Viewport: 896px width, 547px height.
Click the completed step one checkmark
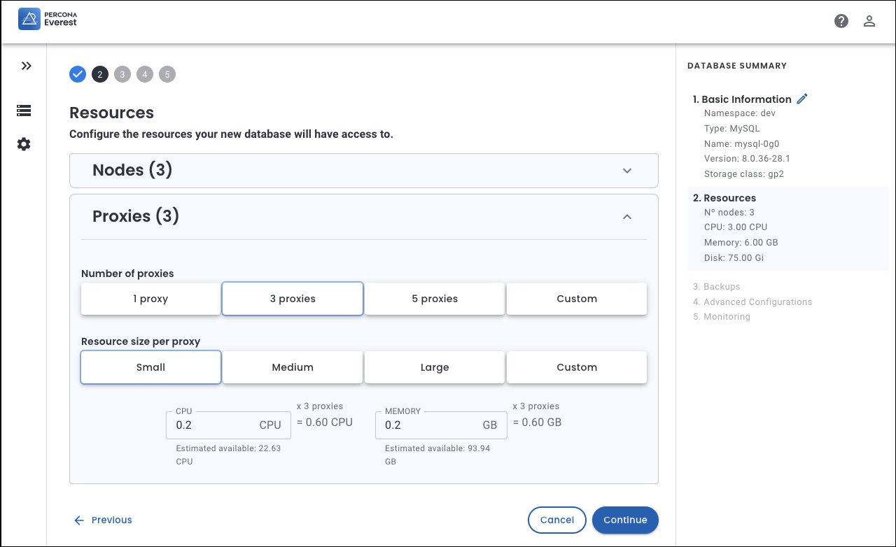point(78,74)
